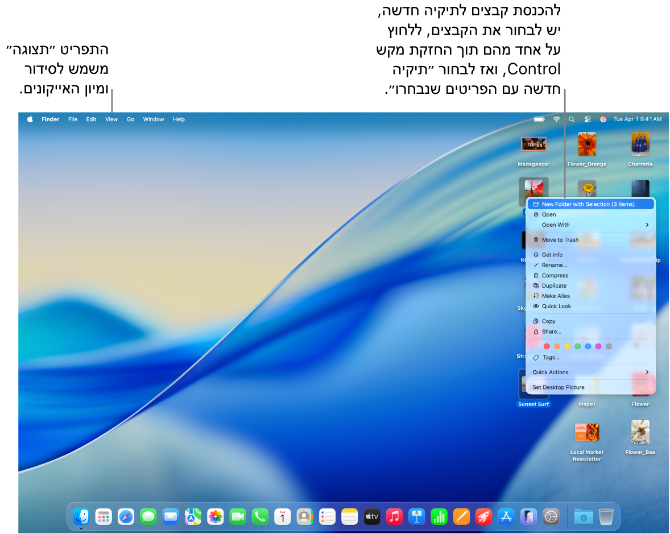This screenshot has width=670, height=534.
Task: Apply the red color tag
Action: (x=547, y=346)
